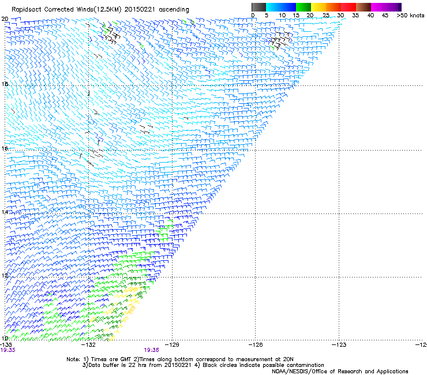The height and width of the screenshot is (375, 427).
Task: Click the longitude label '-123'
Action: pyautogui.click(x=339, y=345)
